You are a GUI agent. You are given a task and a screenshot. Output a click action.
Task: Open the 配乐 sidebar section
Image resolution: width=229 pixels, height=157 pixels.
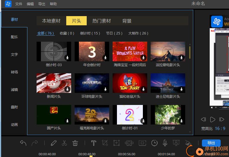click(14, 37)
